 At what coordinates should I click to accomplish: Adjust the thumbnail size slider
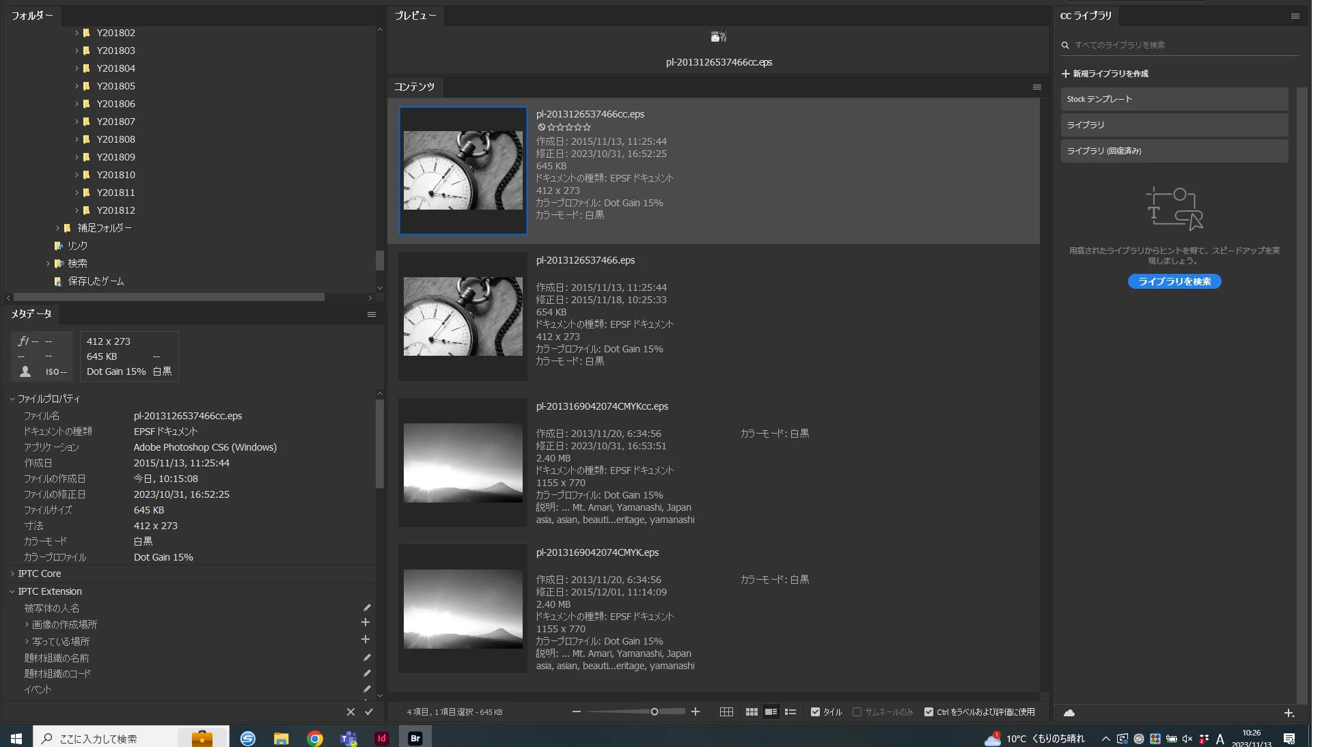(x=654, y=711)
